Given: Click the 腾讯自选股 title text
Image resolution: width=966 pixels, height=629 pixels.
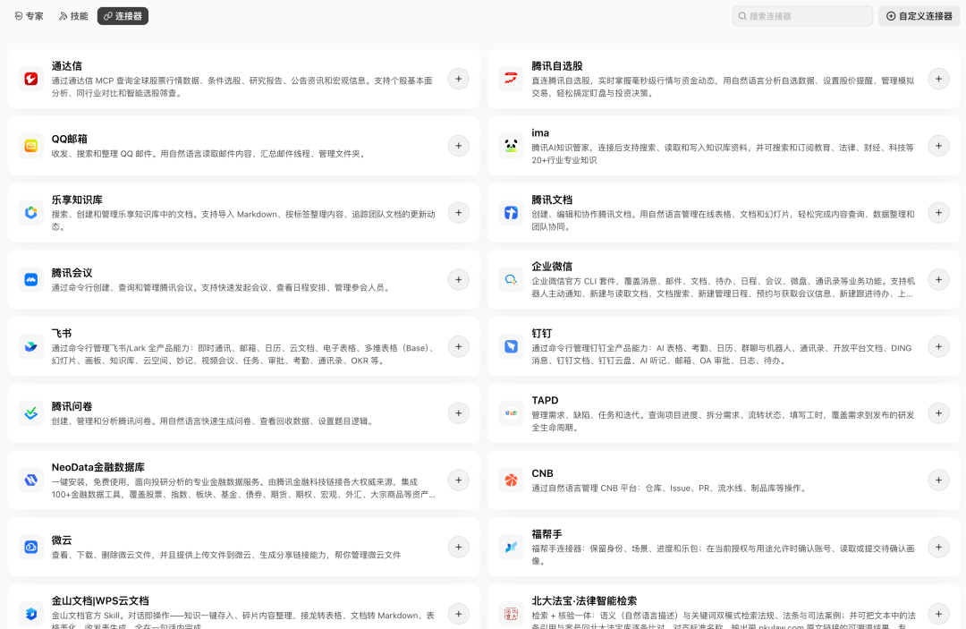Looking at the screenshot, I should [557, 66].
